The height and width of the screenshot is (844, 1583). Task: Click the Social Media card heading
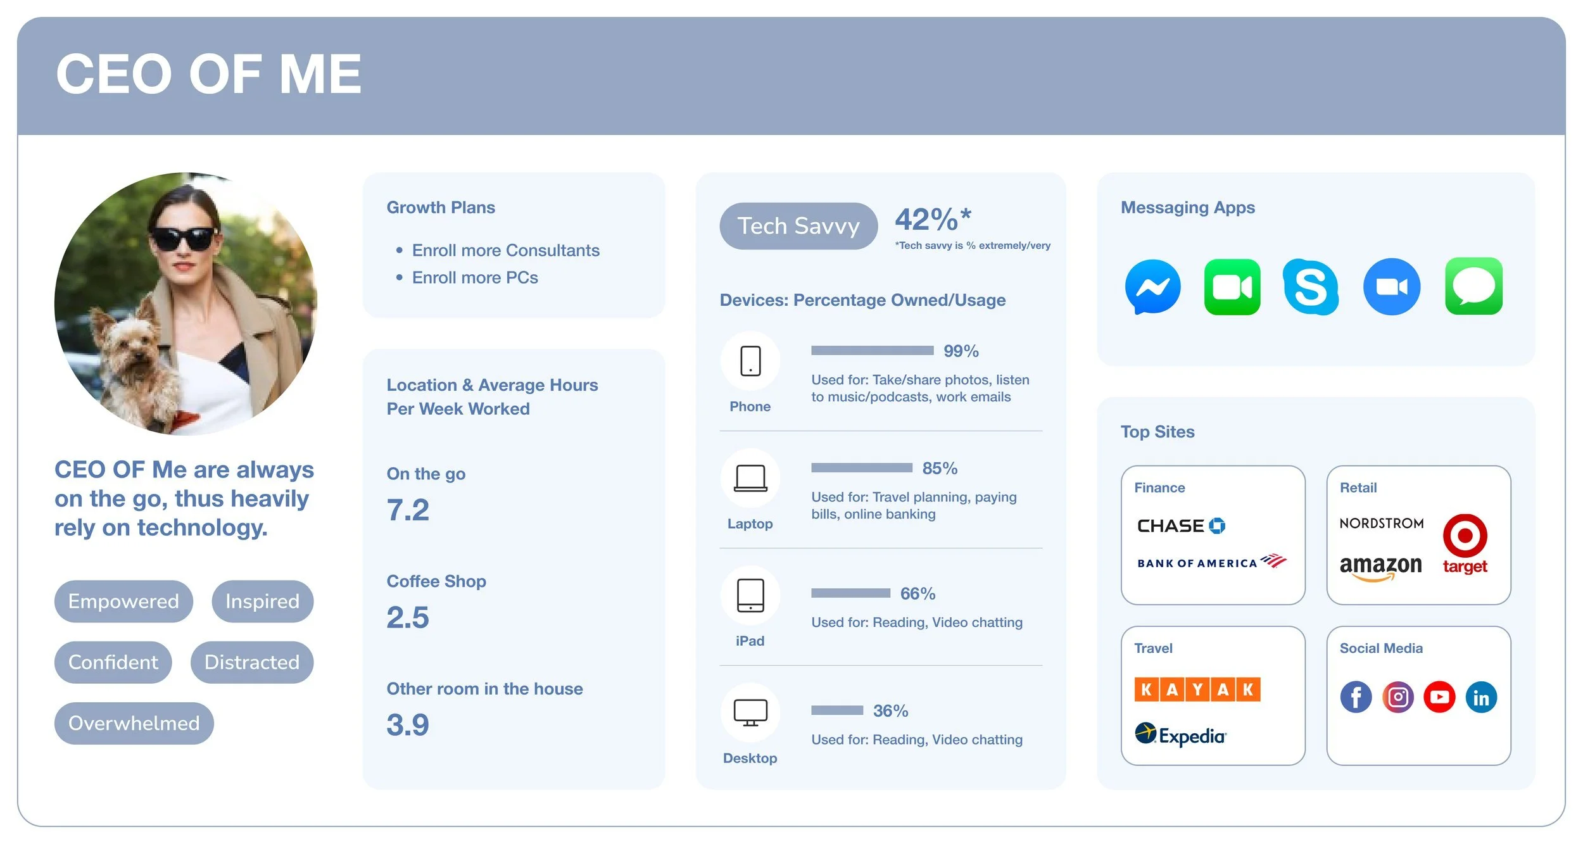(x=1380, y=648)
